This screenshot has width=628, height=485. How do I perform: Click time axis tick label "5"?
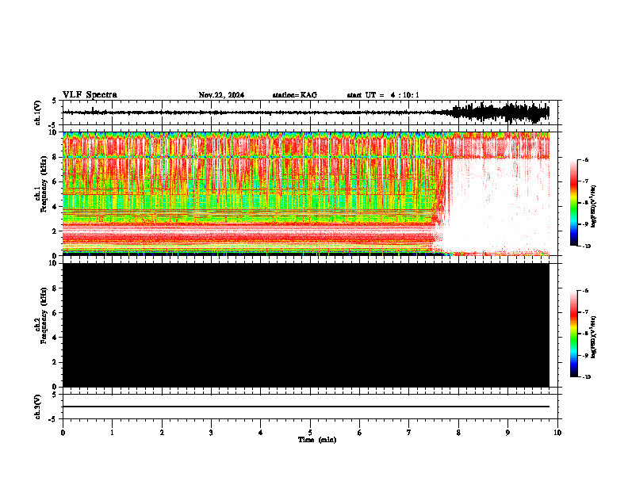(x=310, y=433)
